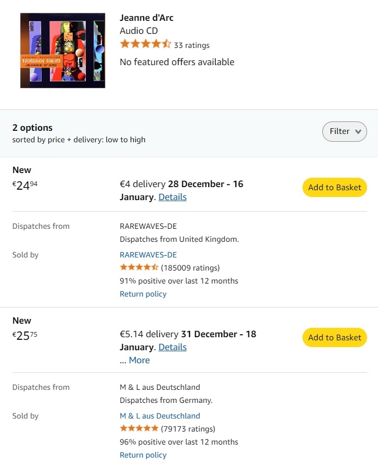This screenshot has width=378, height=467.
Task: Click the product's star rating icons
Action: point(145,44)
